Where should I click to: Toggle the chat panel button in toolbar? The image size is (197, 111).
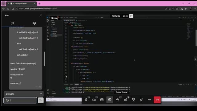click(110, 100)
